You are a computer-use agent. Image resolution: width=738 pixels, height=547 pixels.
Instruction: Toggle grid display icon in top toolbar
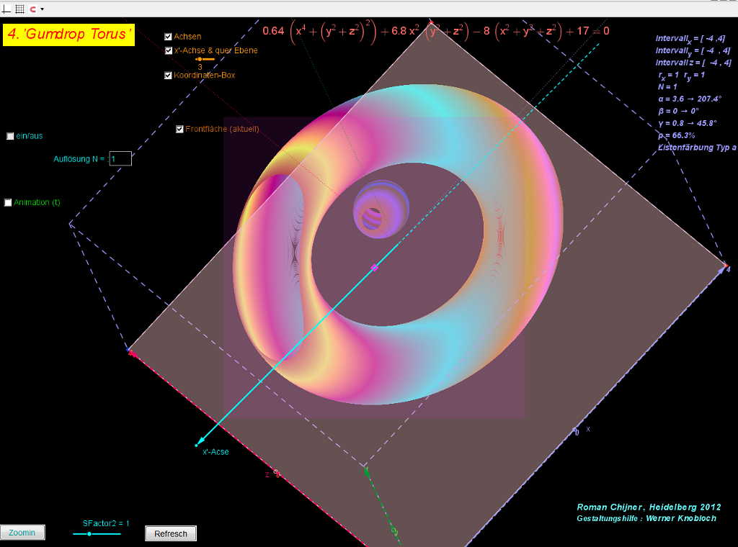(x=19, y=9)
